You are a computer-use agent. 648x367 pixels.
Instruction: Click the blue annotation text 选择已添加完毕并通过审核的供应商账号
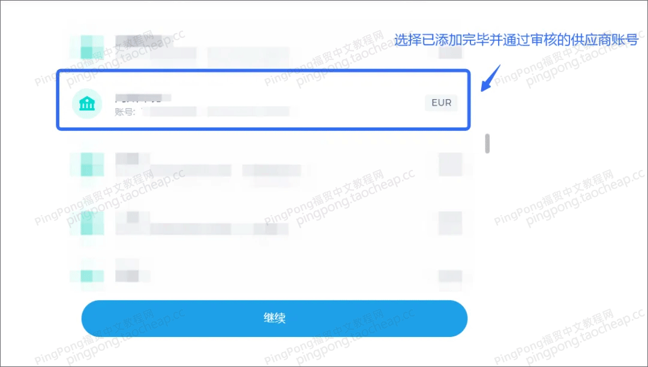[516, 40]
